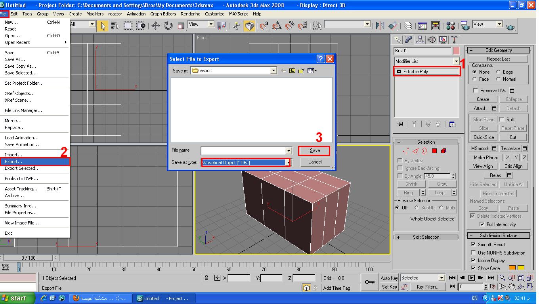This screenshot has width=539, height=304.
Task: Open the Selected key filter dropdown
Action: pyautogui.click(x=442, y=278)
